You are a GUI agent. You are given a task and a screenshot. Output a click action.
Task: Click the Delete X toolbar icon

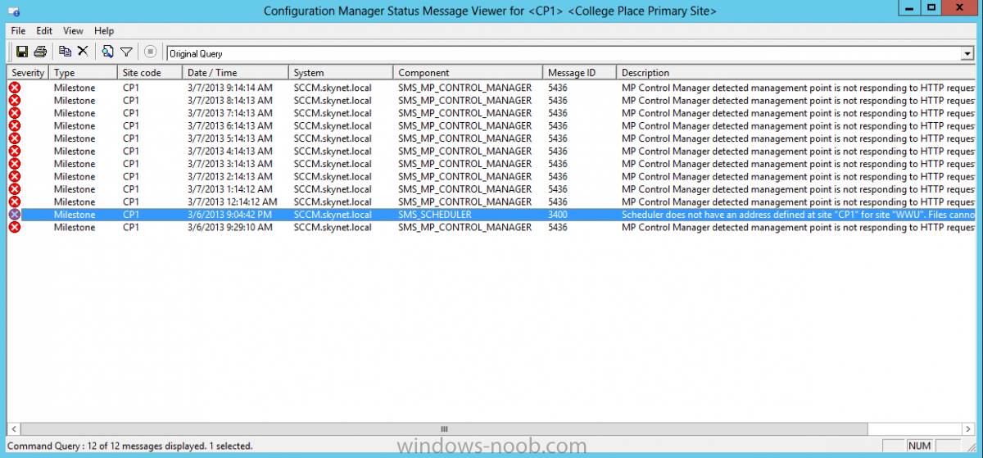[83, 52]
